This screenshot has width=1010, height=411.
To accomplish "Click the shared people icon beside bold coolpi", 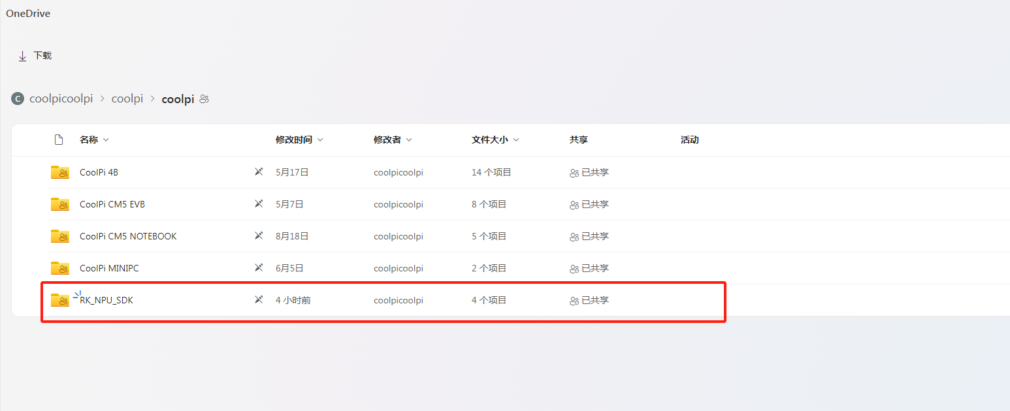I will coord(204,99).
